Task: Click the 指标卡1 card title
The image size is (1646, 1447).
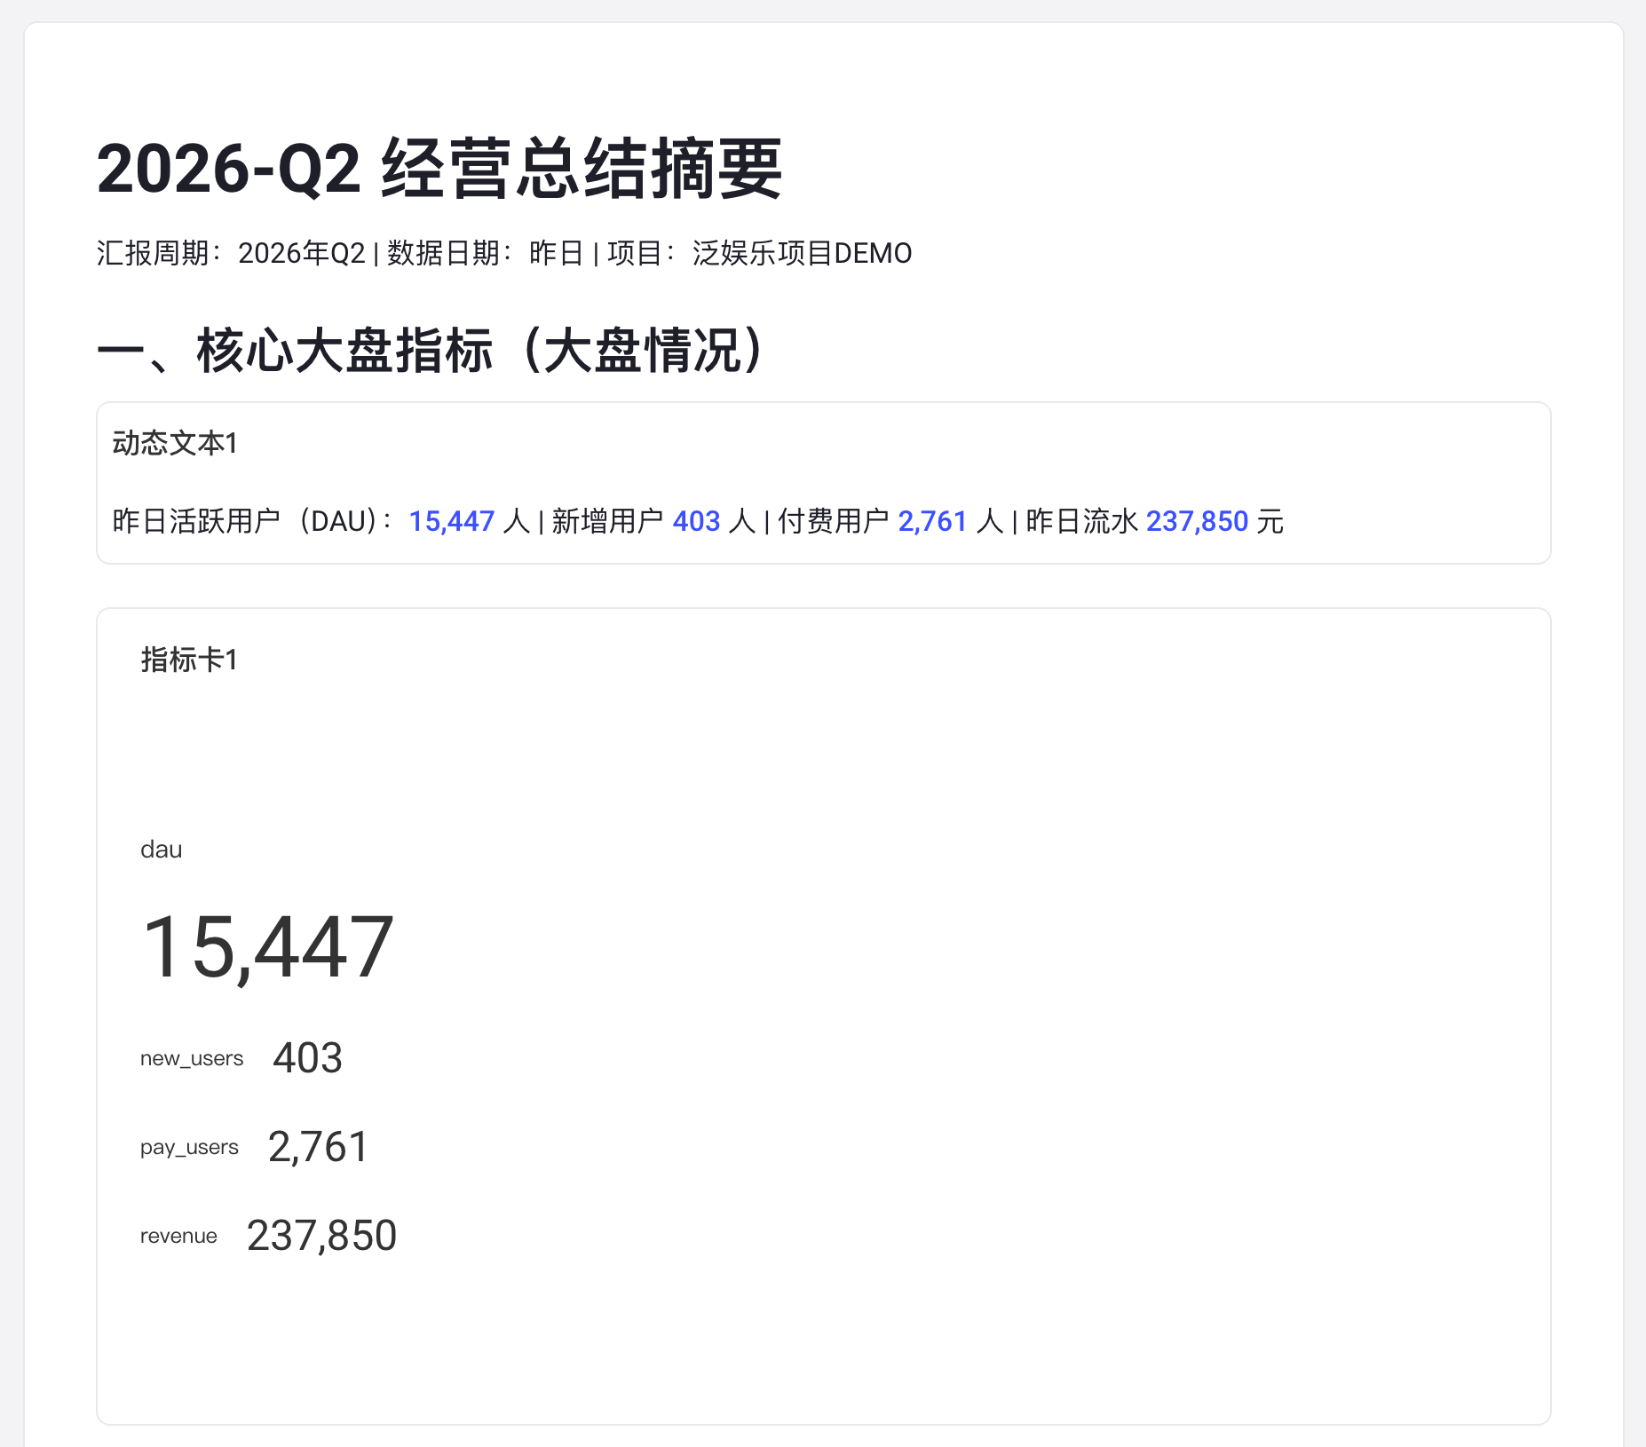Action: tap(189, 660)
